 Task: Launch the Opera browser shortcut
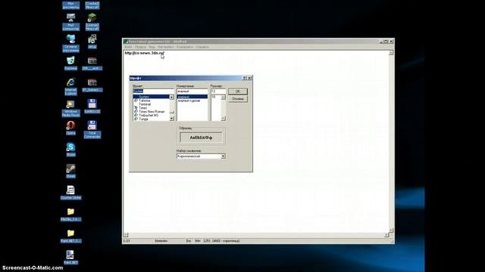(70, 128)
